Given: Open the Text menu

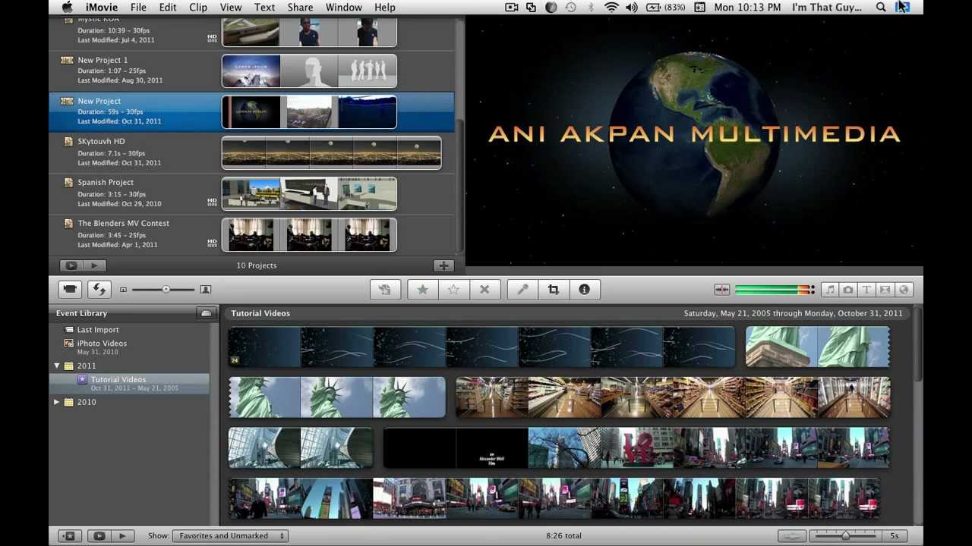Looking at the screenshot, I should tap(264, 8).
